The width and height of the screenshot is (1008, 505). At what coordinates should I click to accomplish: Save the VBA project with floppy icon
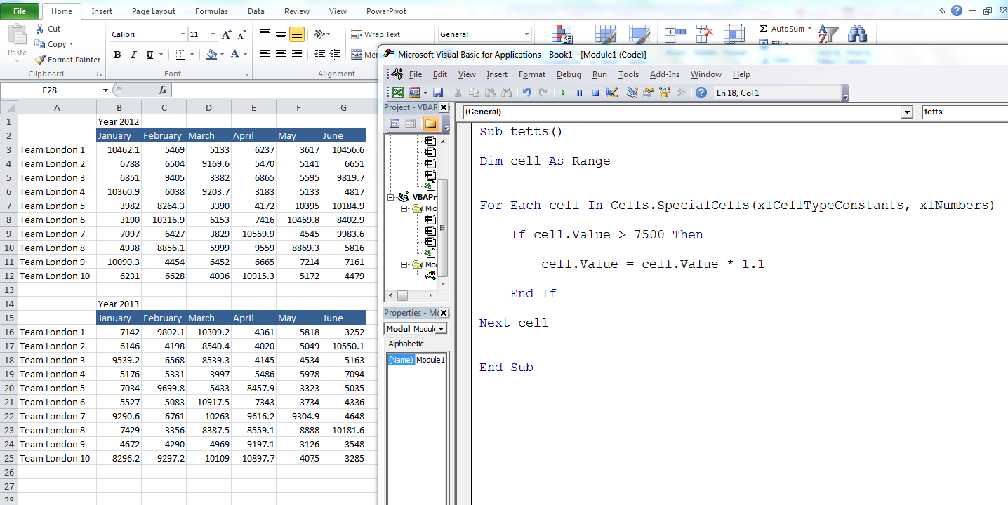(438, 93)
